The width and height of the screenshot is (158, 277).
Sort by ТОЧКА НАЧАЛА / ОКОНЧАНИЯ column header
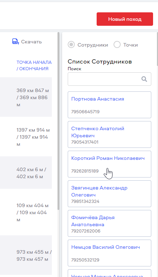[x=34, y=66]
